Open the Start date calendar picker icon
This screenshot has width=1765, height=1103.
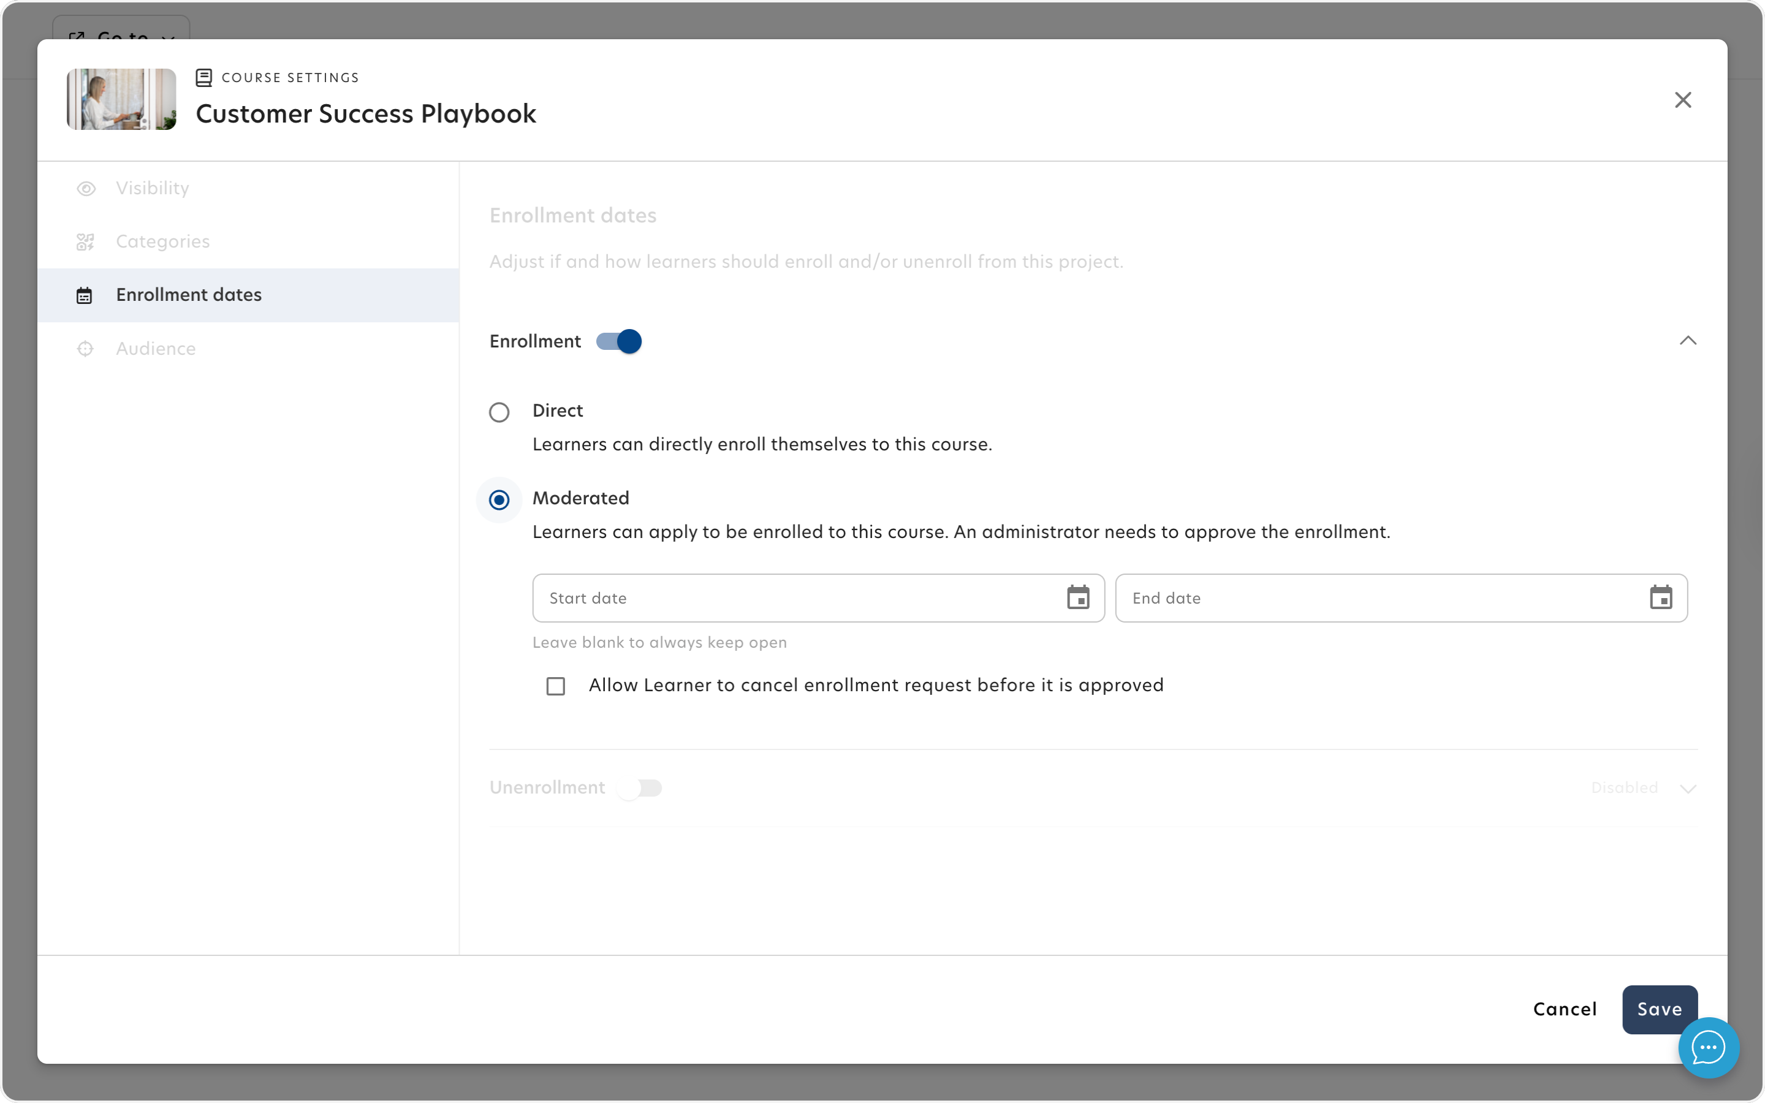pos(1078,597)
